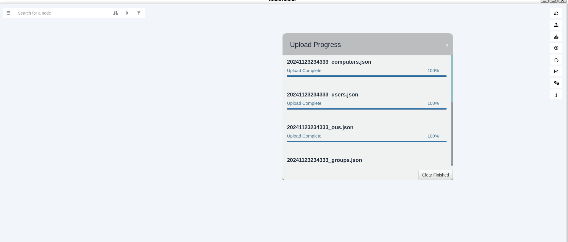
Task: Refresh the graph using the refresh icon
Action: tap(556, 13)
